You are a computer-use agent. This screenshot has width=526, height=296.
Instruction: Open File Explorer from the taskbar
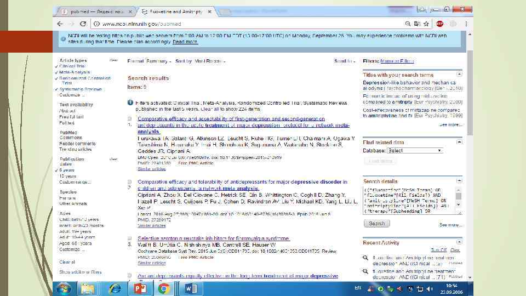[x=88, y=289]
